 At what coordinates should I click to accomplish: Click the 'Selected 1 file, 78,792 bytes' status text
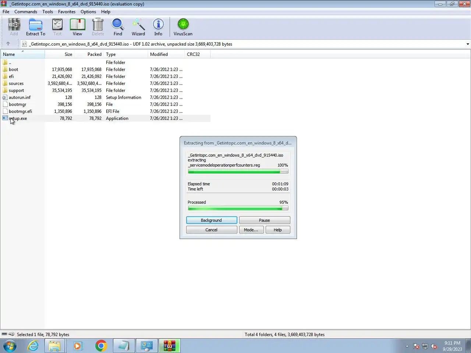(43, 335)
